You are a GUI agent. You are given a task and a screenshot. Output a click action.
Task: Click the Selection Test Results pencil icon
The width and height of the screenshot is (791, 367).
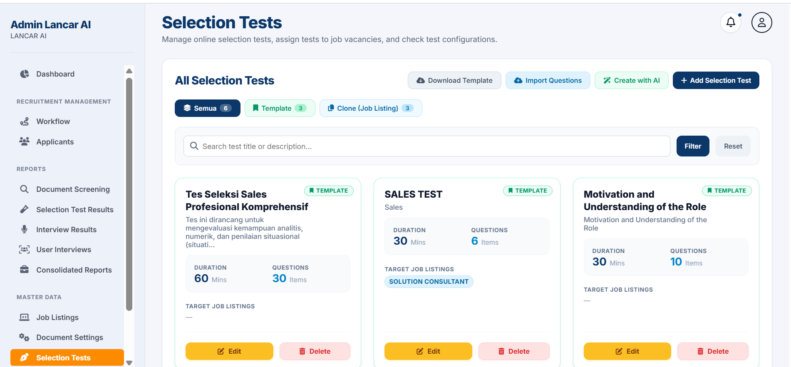click(x=25, y=209)
